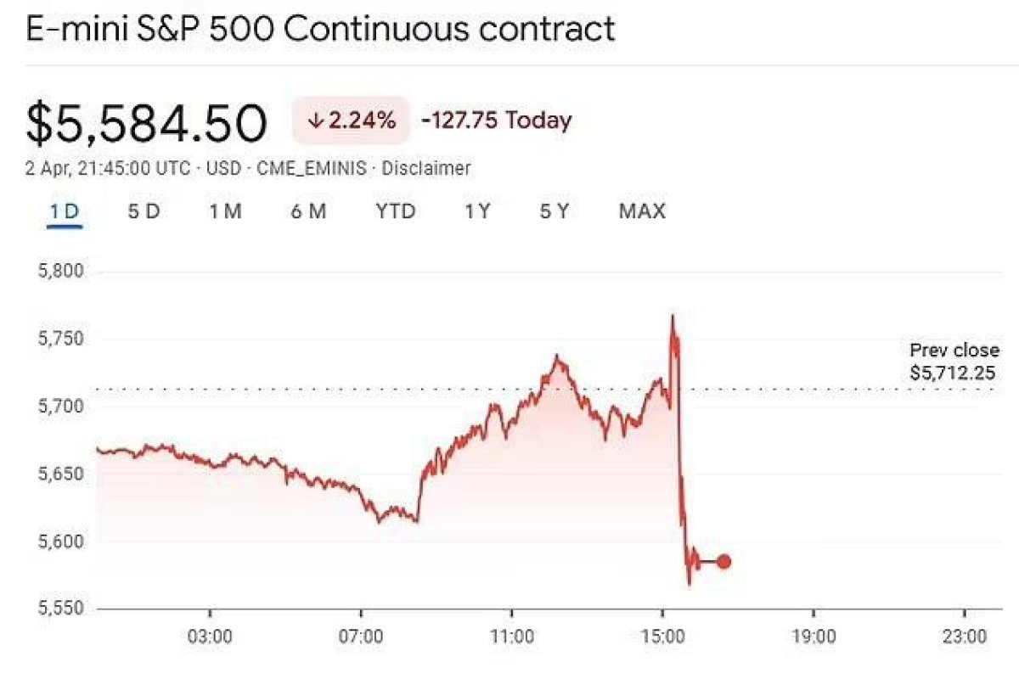This screenshot has height=679, width=1019.
Task: Switch to the 5 D chart range
Action: pyautogui.click(x=144, y=211)
